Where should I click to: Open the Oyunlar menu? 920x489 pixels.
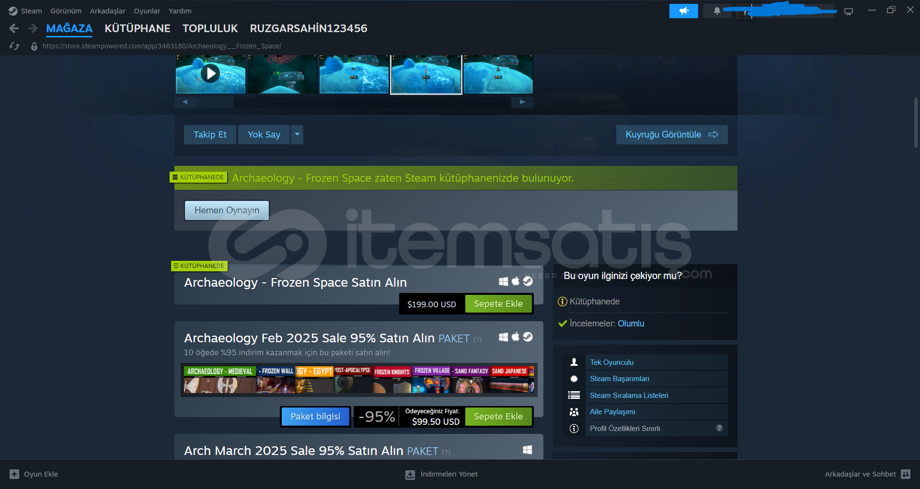coord(147,11)
